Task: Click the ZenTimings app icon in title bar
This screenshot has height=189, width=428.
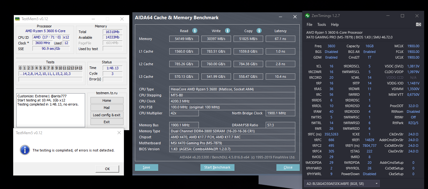Action: (x=308, y=16)
